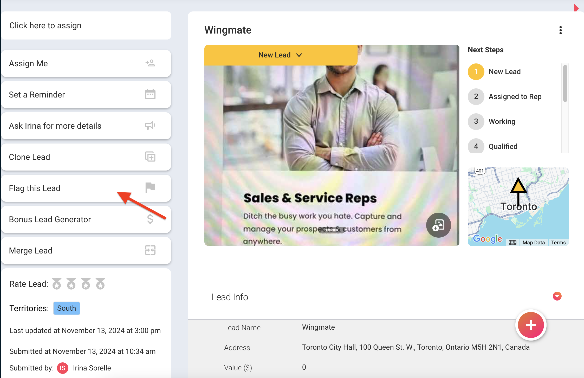Click the Clone Lead duplicate icon
The image size is (584, 378).
coord(150,157)
